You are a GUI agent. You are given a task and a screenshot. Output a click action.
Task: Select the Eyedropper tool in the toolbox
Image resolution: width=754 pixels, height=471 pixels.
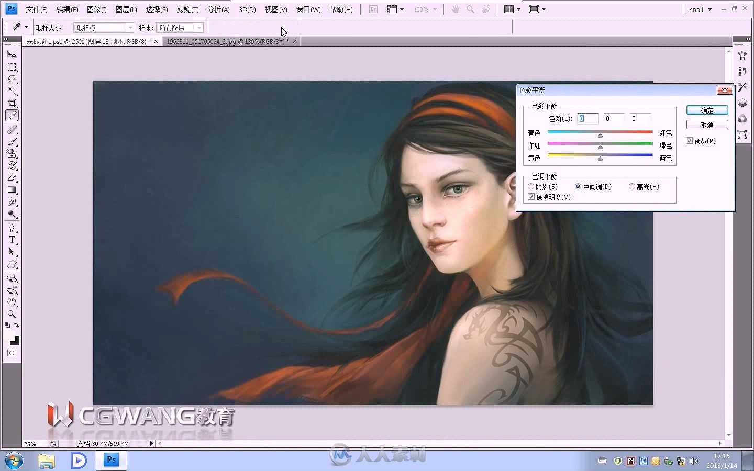[x=12, y=116]
